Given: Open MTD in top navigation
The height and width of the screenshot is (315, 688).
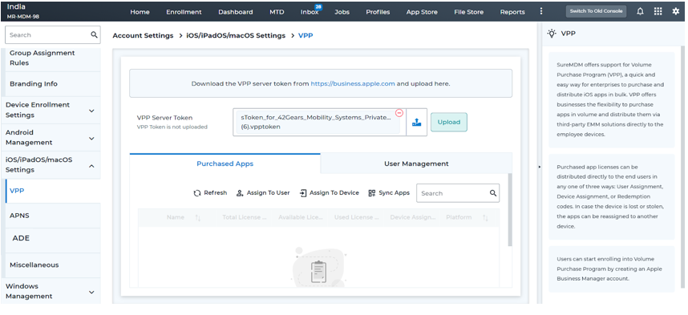Looking at the screenshot, I should 277,12.
